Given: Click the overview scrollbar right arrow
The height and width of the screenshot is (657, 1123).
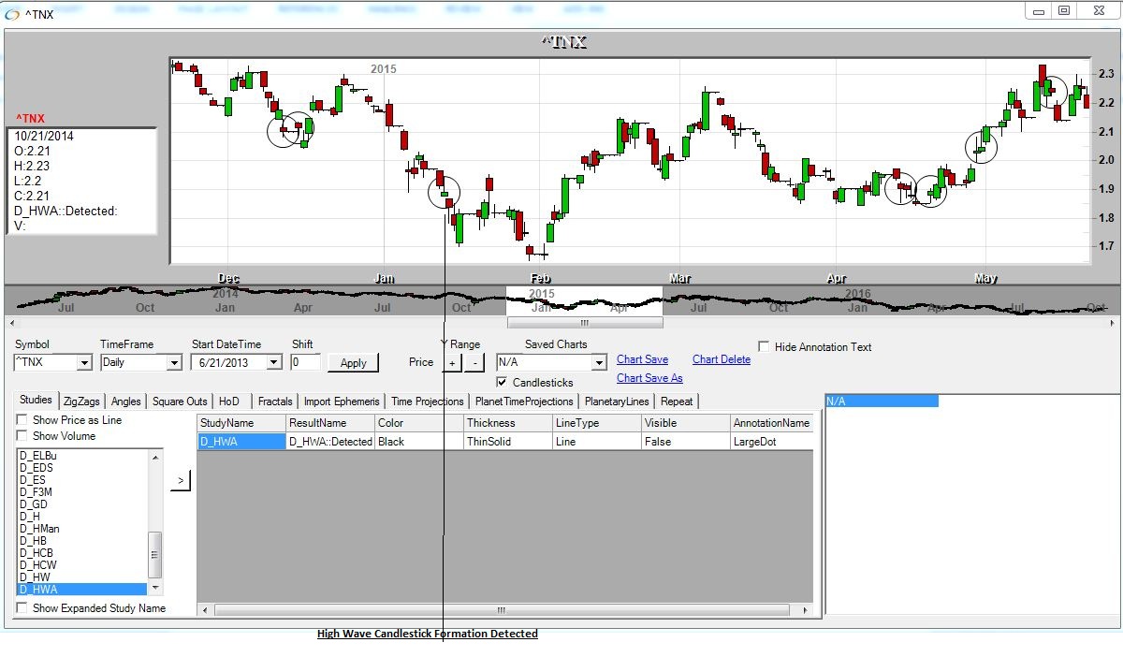Looking at the screenshot, I should click(x=1113, y=323).
